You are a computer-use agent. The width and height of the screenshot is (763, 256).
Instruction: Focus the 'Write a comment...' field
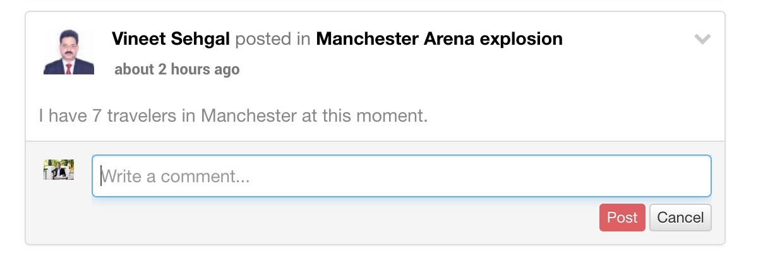pyautogui.click(x=402, y=176)
